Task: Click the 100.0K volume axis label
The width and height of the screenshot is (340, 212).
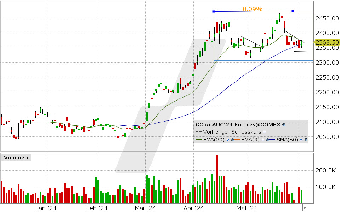Action: point(326,187)
